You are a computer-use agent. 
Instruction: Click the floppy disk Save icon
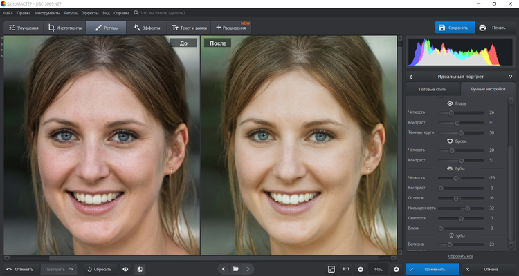point(441,28)
